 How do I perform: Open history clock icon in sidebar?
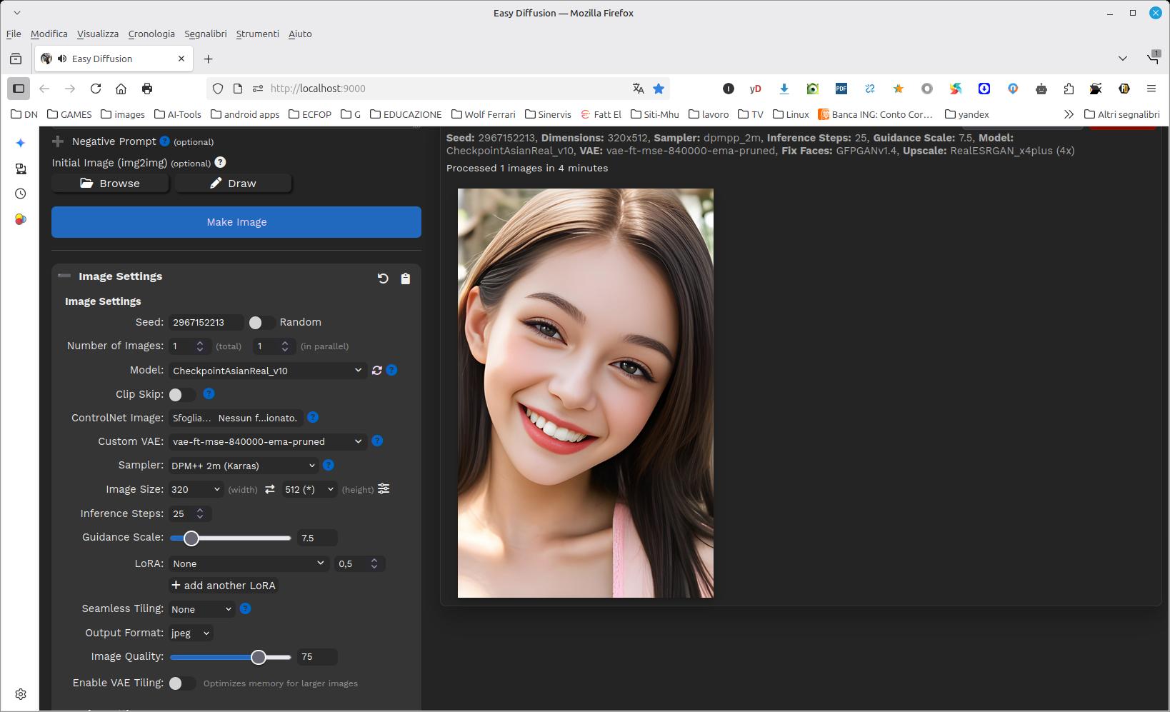tap(21, 194)
